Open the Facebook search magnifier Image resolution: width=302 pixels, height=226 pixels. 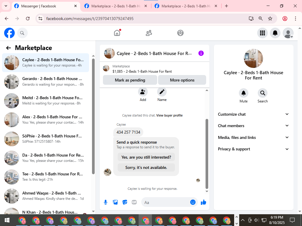click(22, 33)
